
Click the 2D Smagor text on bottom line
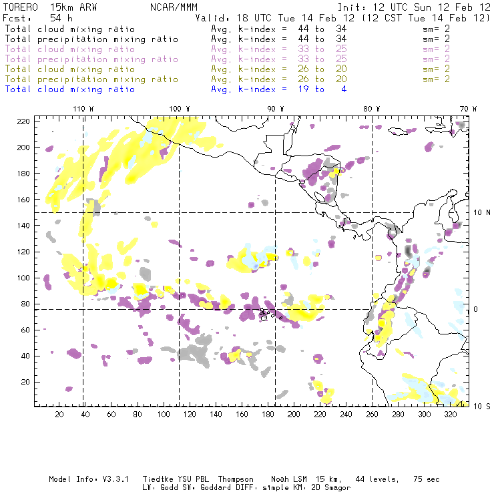coord(331,487)
